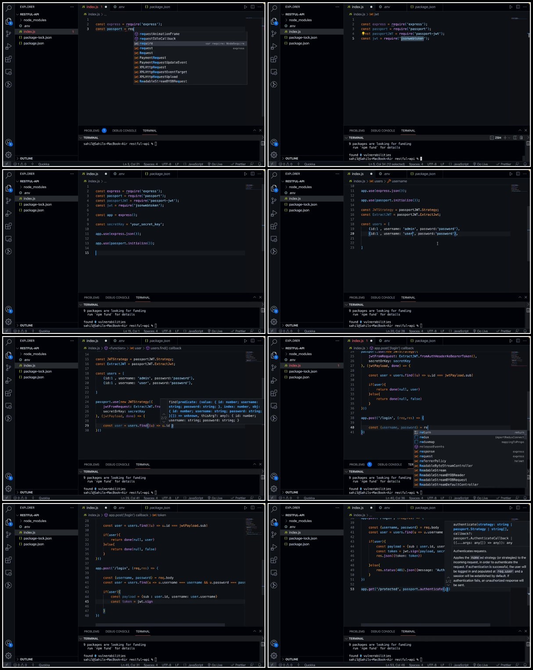Open Extensions view in the Ln 20 window

coord(274,226)
